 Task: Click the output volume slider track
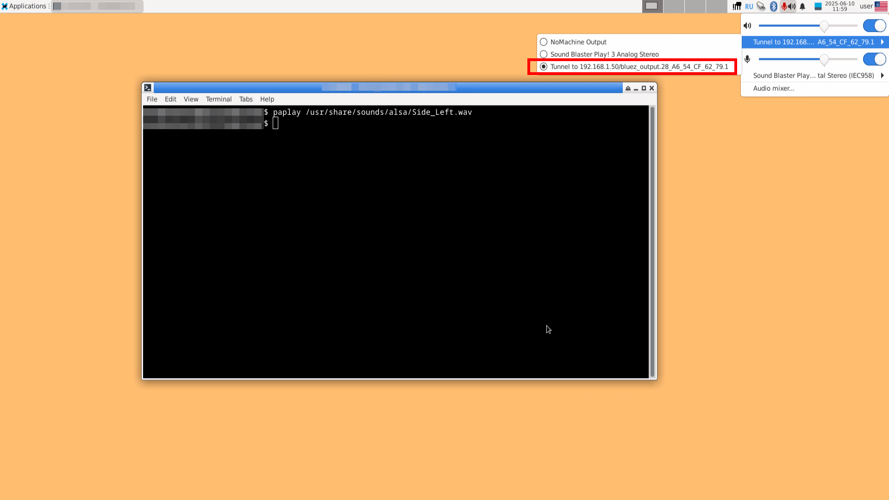coord(808,26)
